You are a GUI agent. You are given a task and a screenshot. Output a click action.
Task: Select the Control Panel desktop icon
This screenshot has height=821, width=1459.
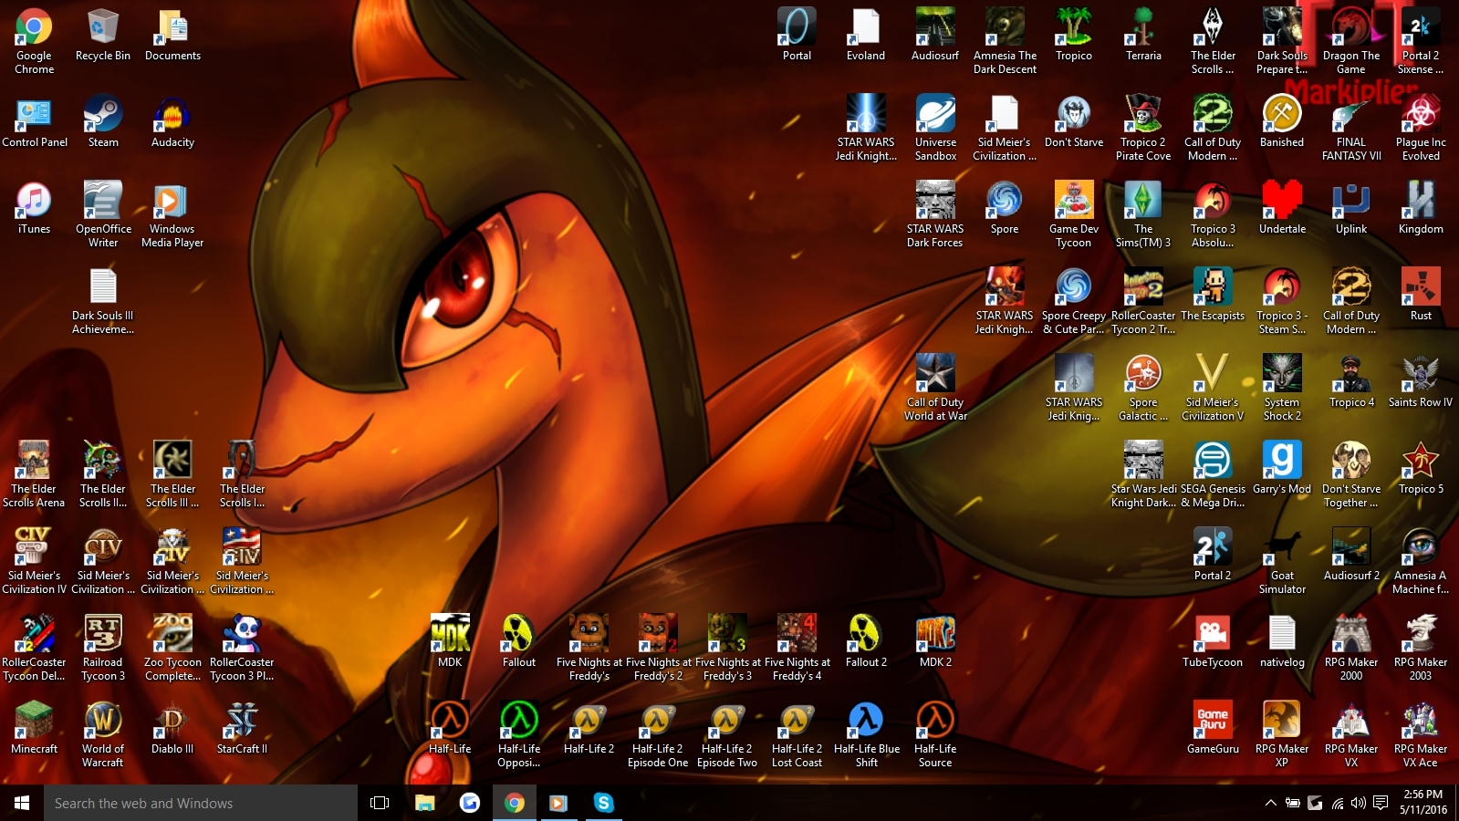35,122
